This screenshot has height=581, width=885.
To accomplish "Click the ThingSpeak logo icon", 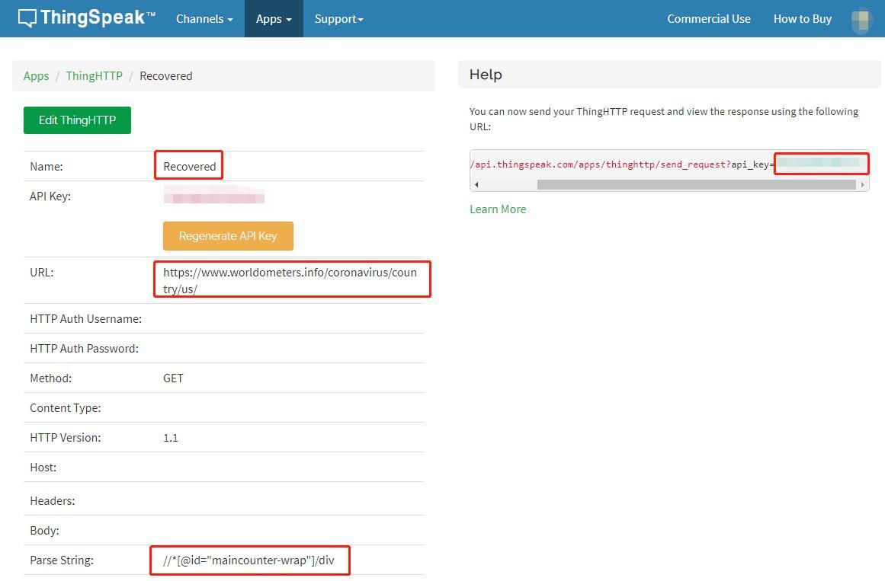I will coord(27,18).
